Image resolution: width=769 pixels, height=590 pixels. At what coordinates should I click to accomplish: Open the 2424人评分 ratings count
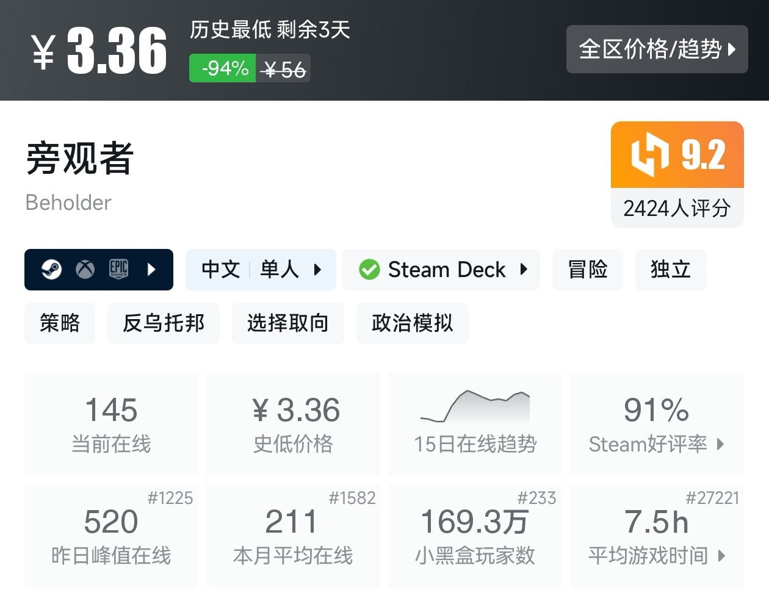677,208
